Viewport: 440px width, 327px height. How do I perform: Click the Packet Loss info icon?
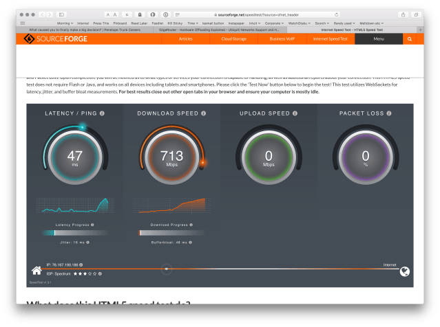pos(388,113)
